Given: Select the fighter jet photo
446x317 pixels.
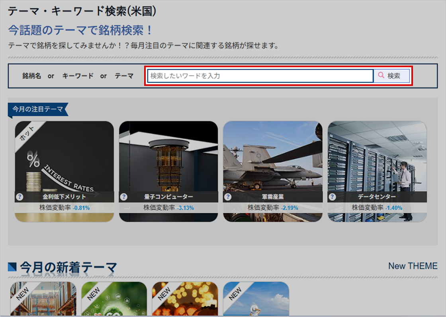Looking at the screenshot, I should 273,159.
